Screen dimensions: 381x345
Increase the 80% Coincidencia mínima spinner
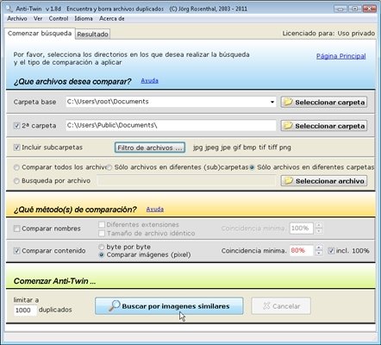pyautogui.click(x=319, y=248)
